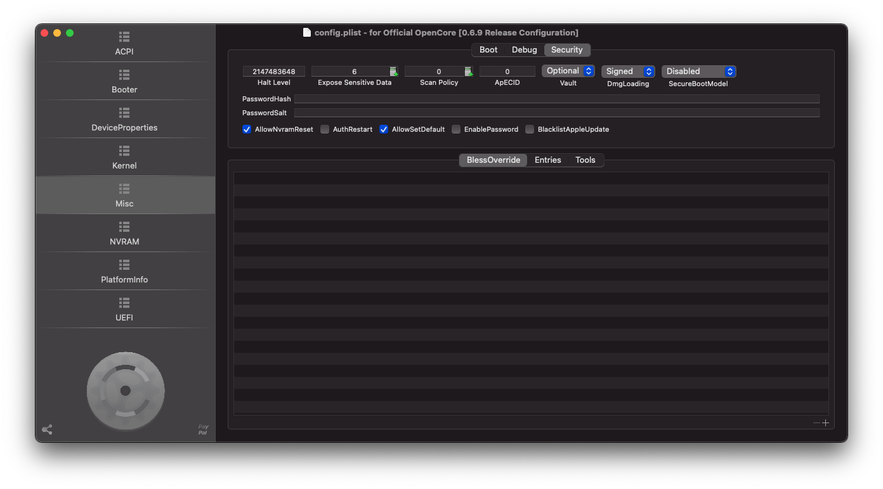Click the PayPal donate icon

click(203, 429)
